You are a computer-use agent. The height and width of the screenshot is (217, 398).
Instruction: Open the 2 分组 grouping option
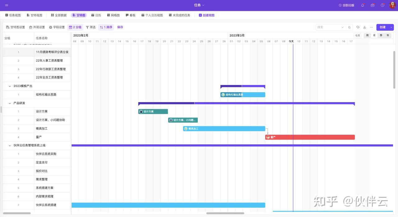(75, 27)
